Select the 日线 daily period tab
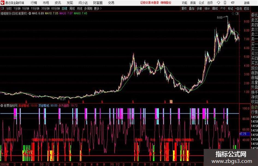This screenshot has width=258, height=166. tap(64, 8)
